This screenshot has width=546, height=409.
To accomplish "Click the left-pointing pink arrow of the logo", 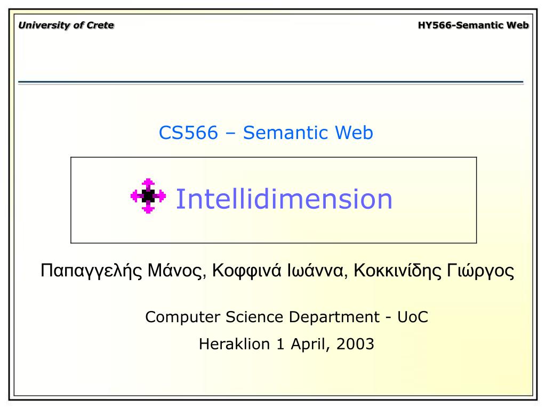I will [x=136, y=196].
